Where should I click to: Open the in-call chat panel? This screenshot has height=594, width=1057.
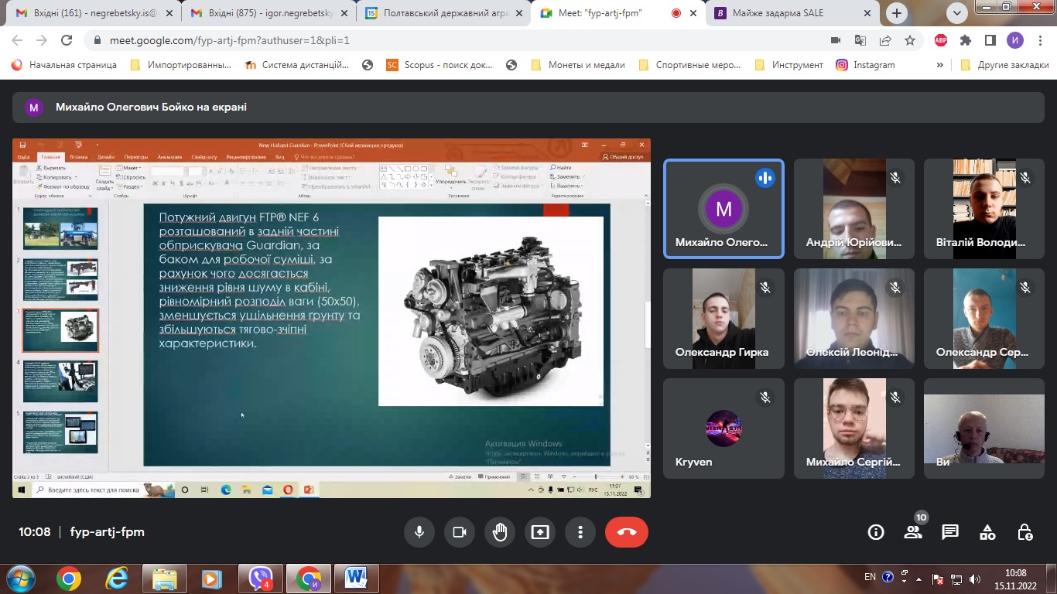tap(950, 532)
